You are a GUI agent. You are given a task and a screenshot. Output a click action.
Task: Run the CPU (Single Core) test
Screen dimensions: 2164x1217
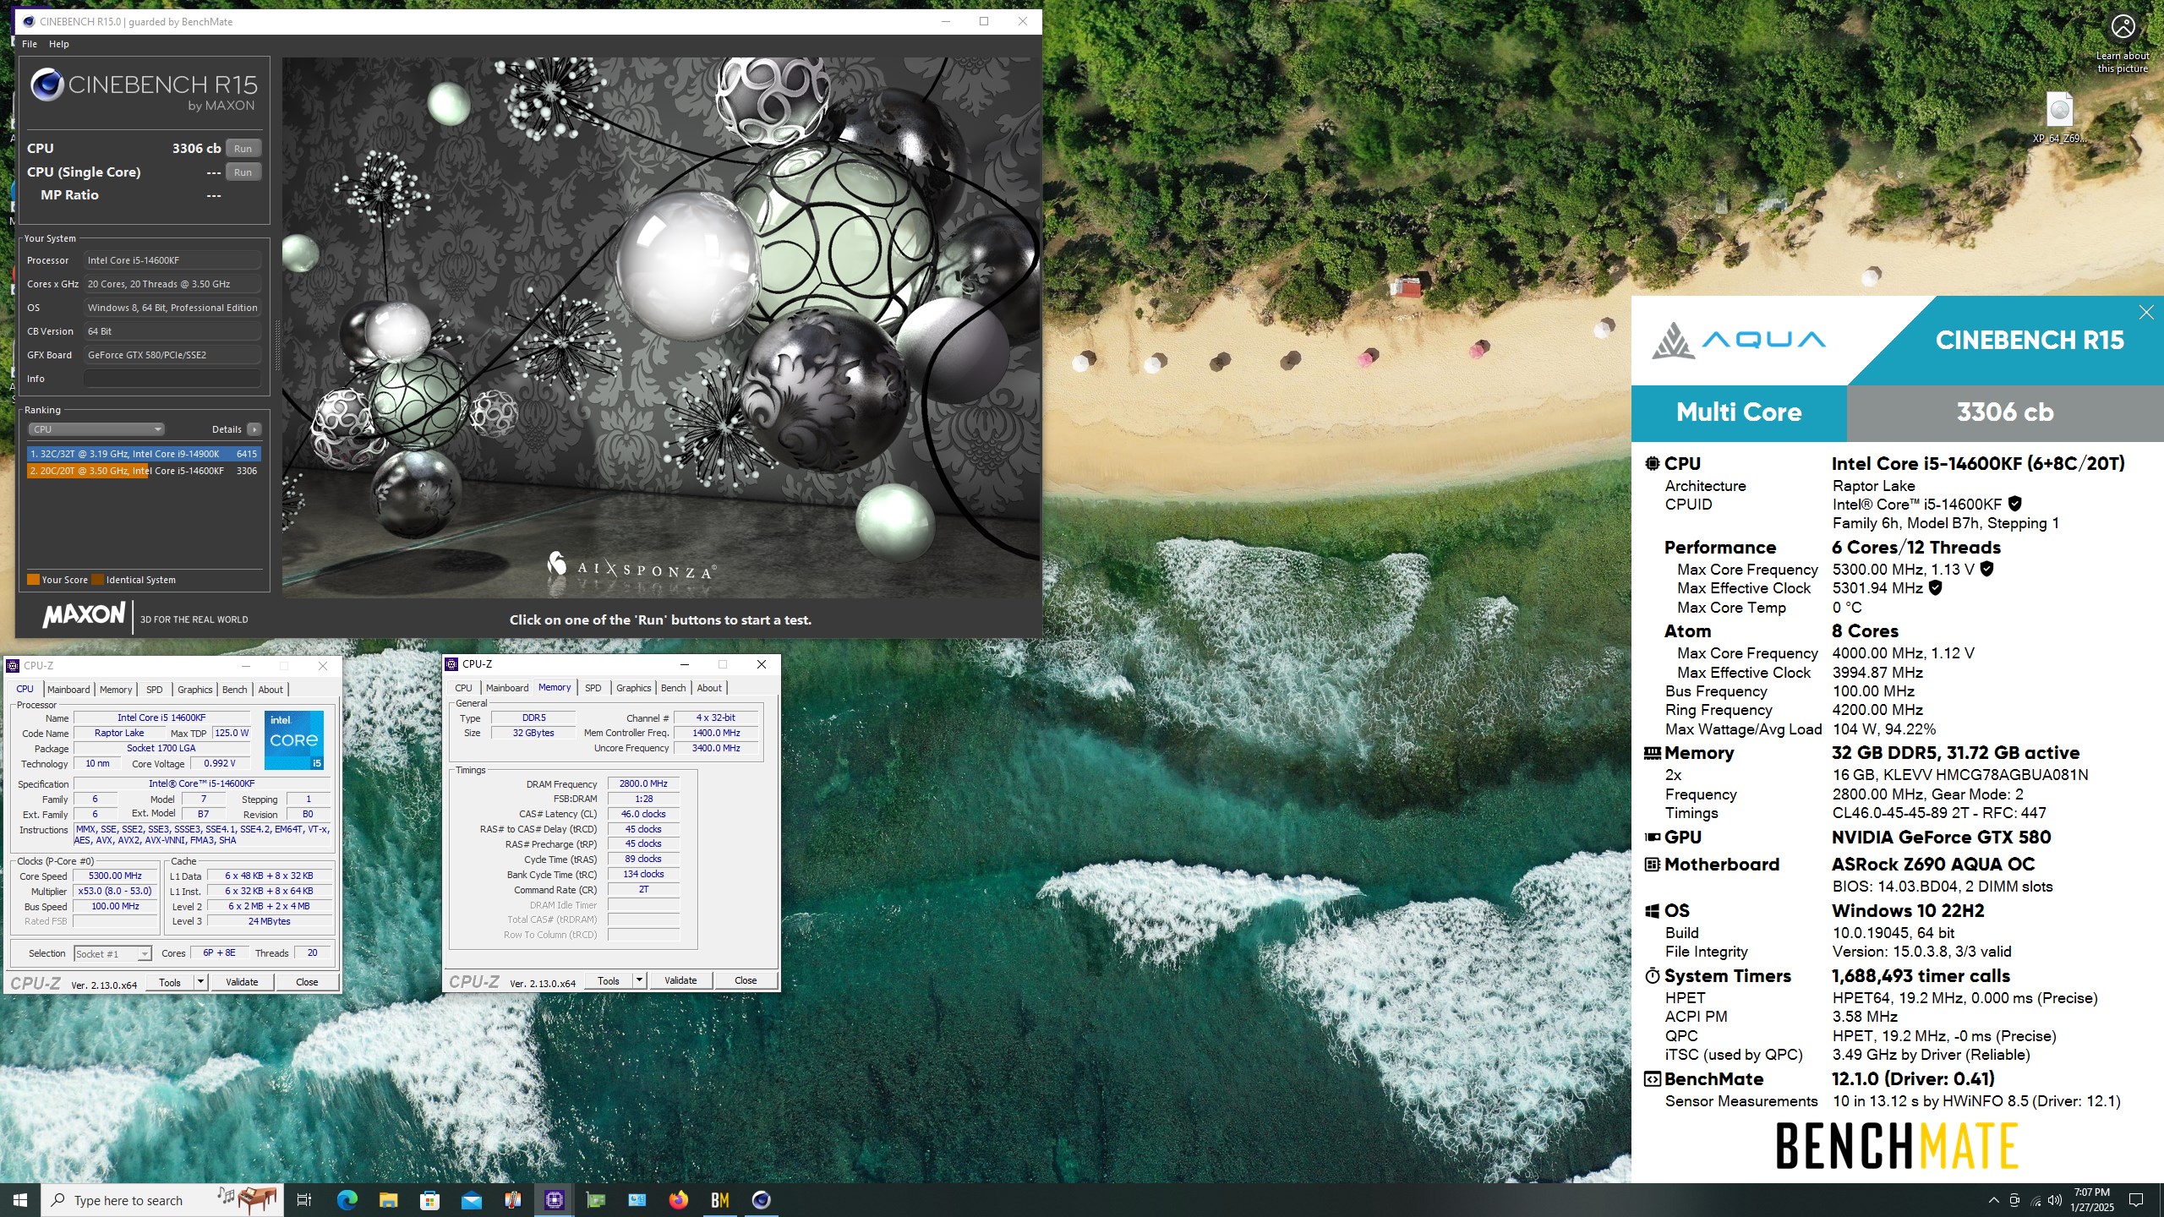click(x=243, y=172)
